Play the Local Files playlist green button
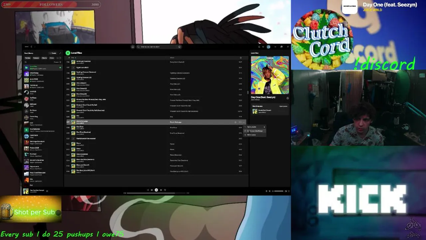The width and height of the screenshot is (426, 240). pyautogui.click(x=68, y=53)
